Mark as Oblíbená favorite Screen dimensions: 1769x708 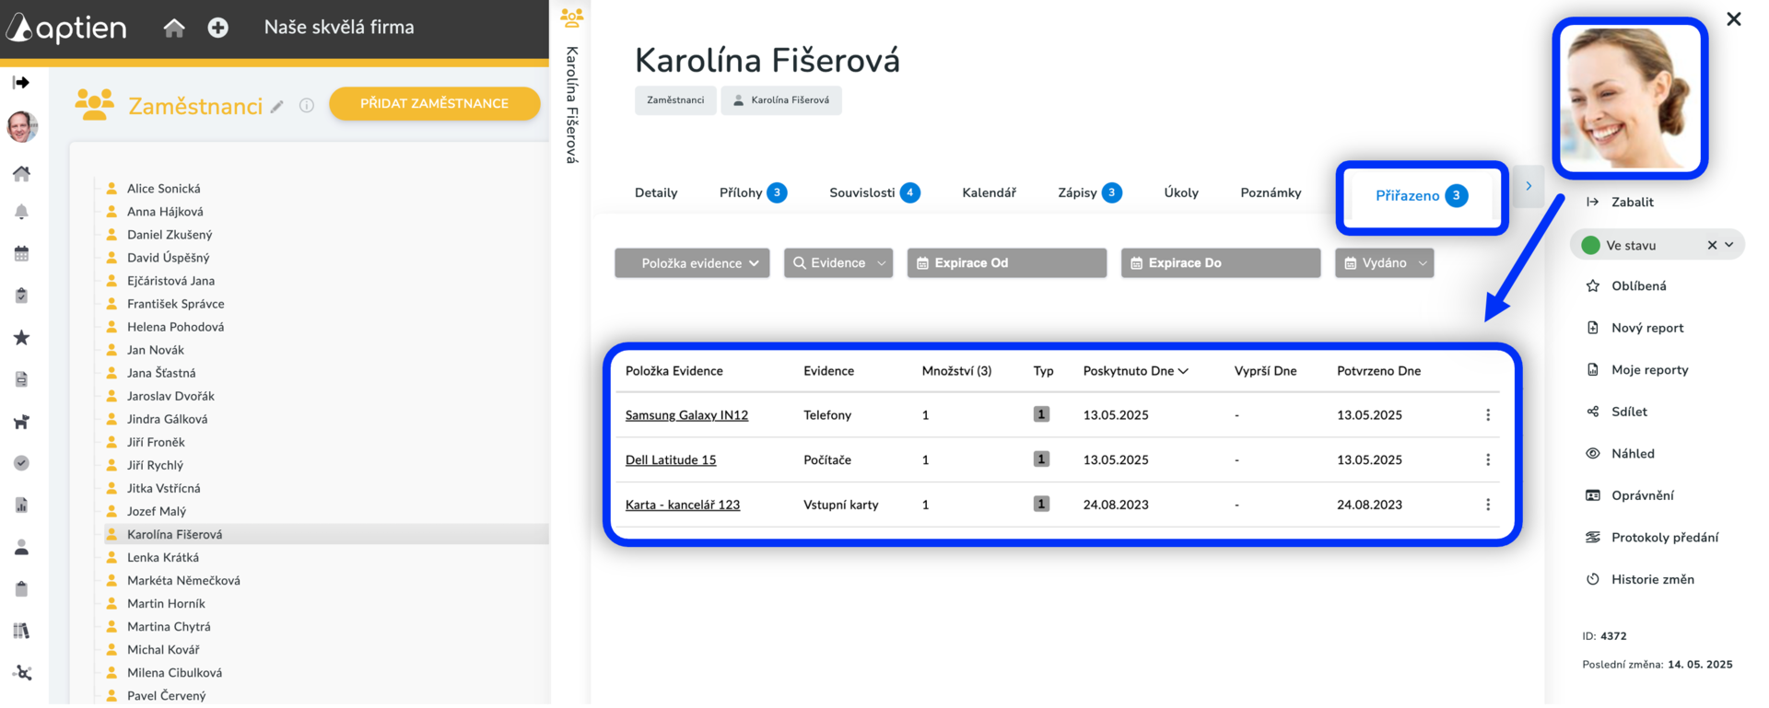coord(1626,286)
